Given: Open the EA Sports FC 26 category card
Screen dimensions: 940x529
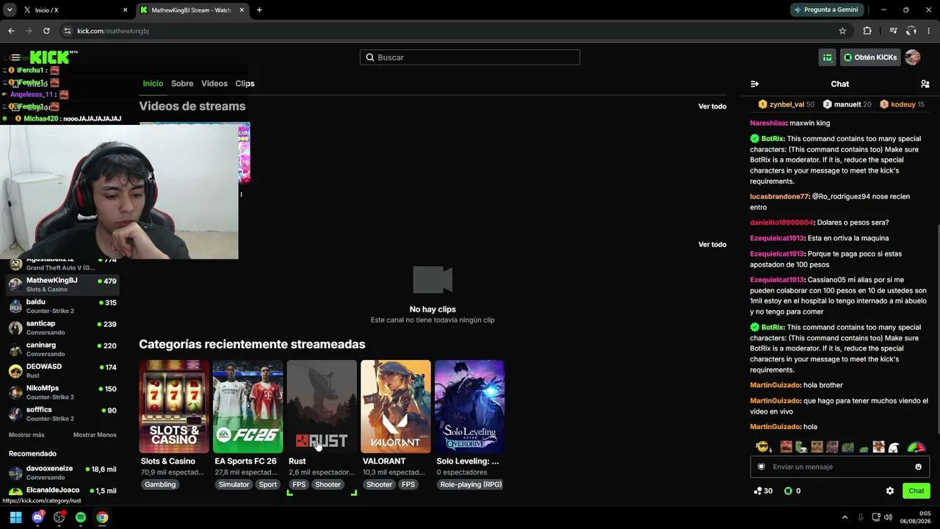Looking at the screenshot, I should pos(247,406).
